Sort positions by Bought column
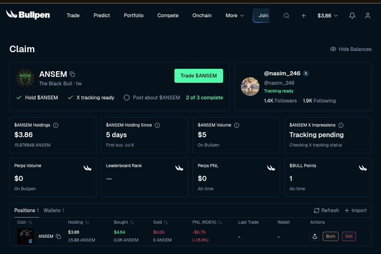Viewport: 381px width, 254px height. click(132, 222)
